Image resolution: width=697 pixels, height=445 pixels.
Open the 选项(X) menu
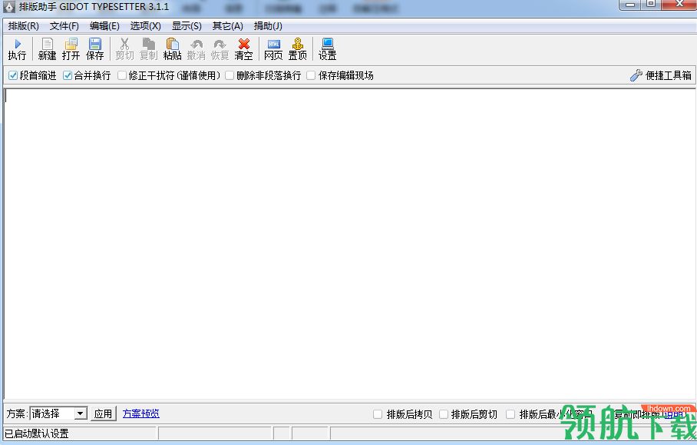pyautogui.click(x=145, y=26)
